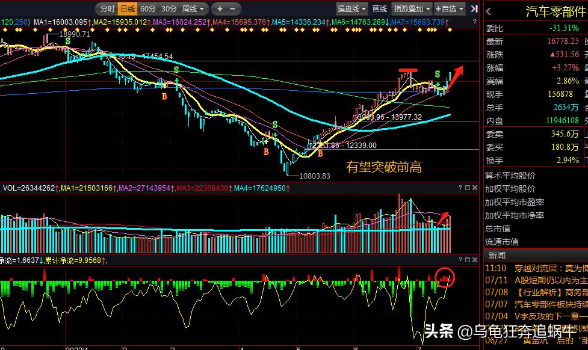Switch to the 30分 chart period
This screenshot has width=588, height=350.
coord(169,8)
